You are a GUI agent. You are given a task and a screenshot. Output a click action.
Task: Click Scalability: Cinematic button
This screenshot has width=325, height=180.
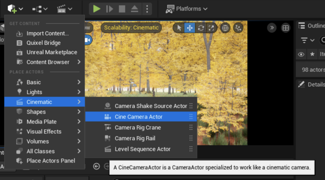[131, 28]
